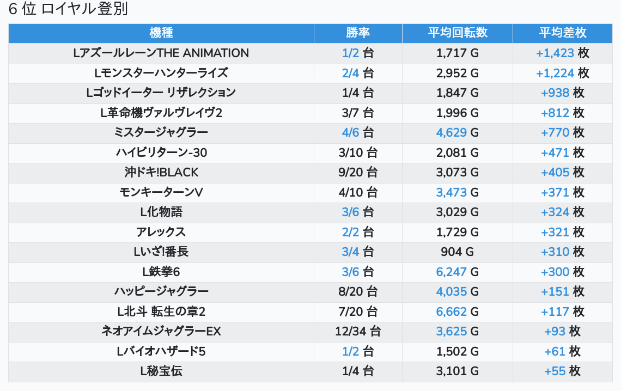Click the Lゴッドイーター リザレクション cell
The width and height of the screenshot is (621, 391).
[x=161, y=93]
